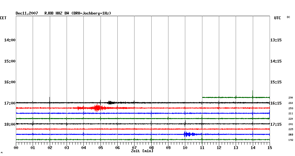The width and height of the screenshot is (295, 156).
Task: Click minute tick label 15
Action: tap(270, 147)
